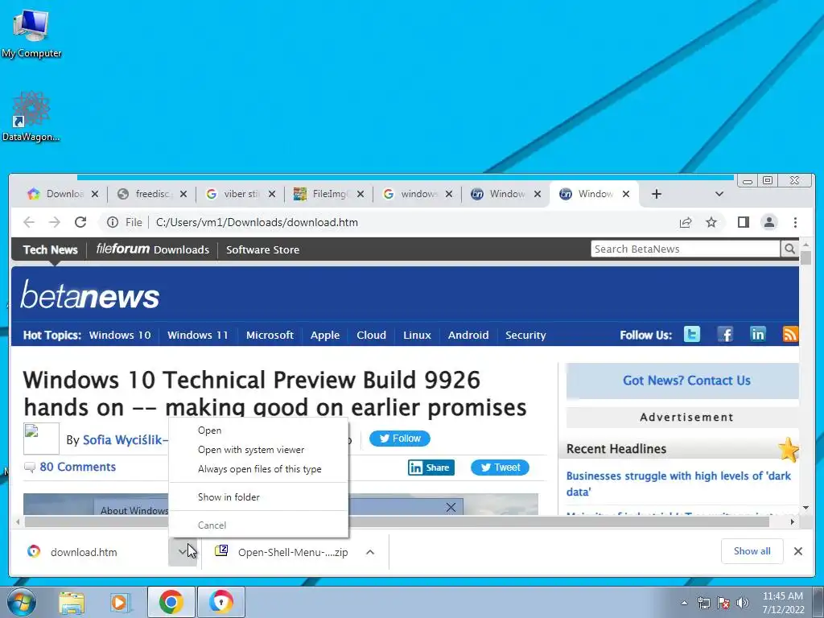The width and height of the screenshot is (824, 618).
Task: Reload the current page
Action: click(80, 222)
